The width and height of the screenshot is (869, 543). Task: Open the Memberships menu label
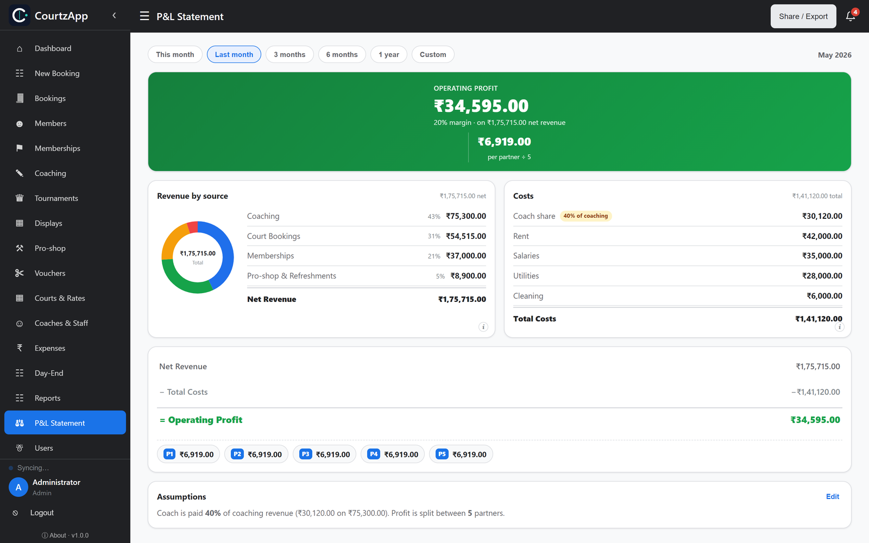click(58, 148)
